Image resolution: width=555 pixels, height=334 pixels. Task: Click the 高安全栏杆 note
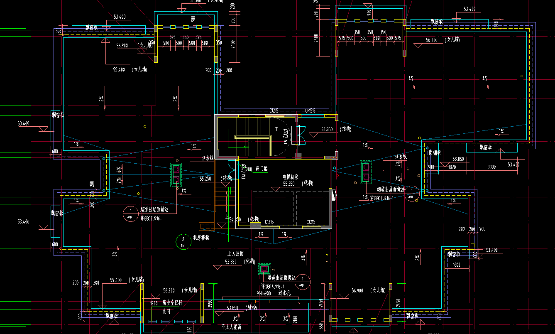(172, 303)
